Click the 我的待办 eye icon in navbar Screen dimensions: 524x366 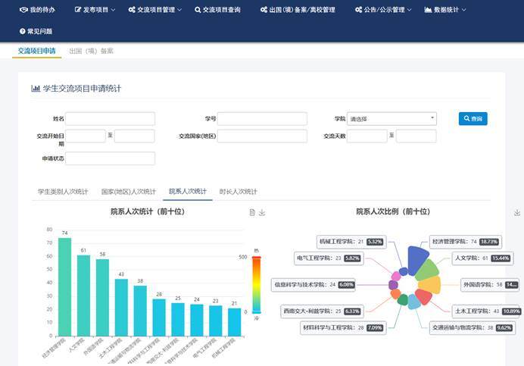[23, 10]
